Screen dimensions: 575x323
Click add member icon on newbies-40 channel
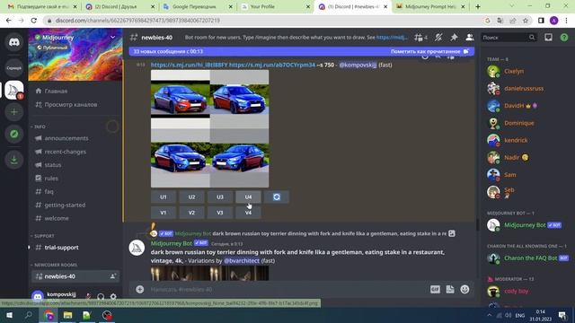(x=113, y=276)
